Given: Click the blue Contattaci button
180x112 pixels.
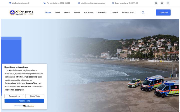Looking at the screenshot, I should tap(163, 12).
